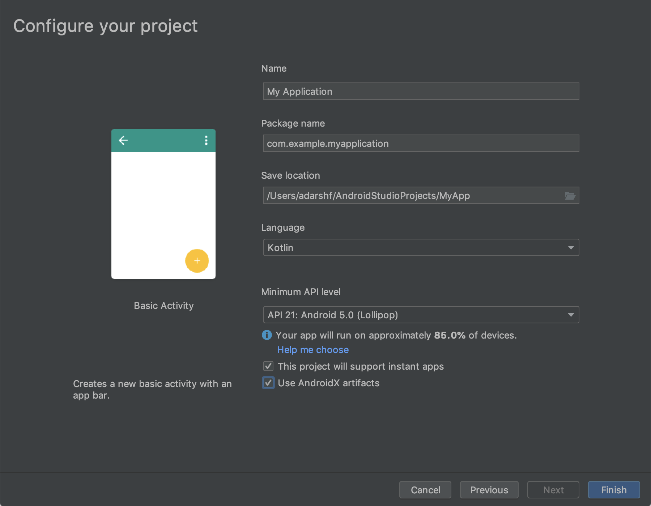
Task: Click the Basic Activity template preview thumbnail
Action: click(163, 210)
